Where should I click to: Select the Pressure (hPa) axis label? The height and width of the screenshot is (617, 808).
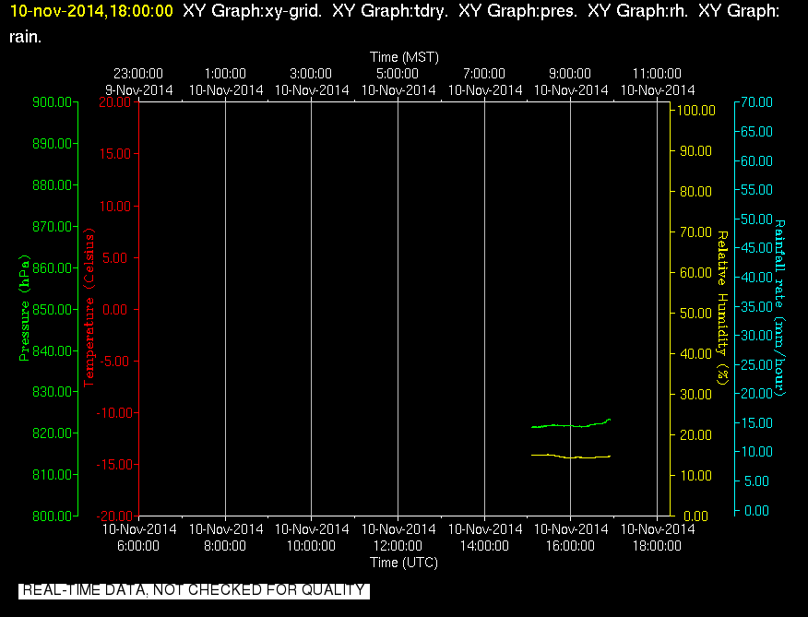click(24, 308)
